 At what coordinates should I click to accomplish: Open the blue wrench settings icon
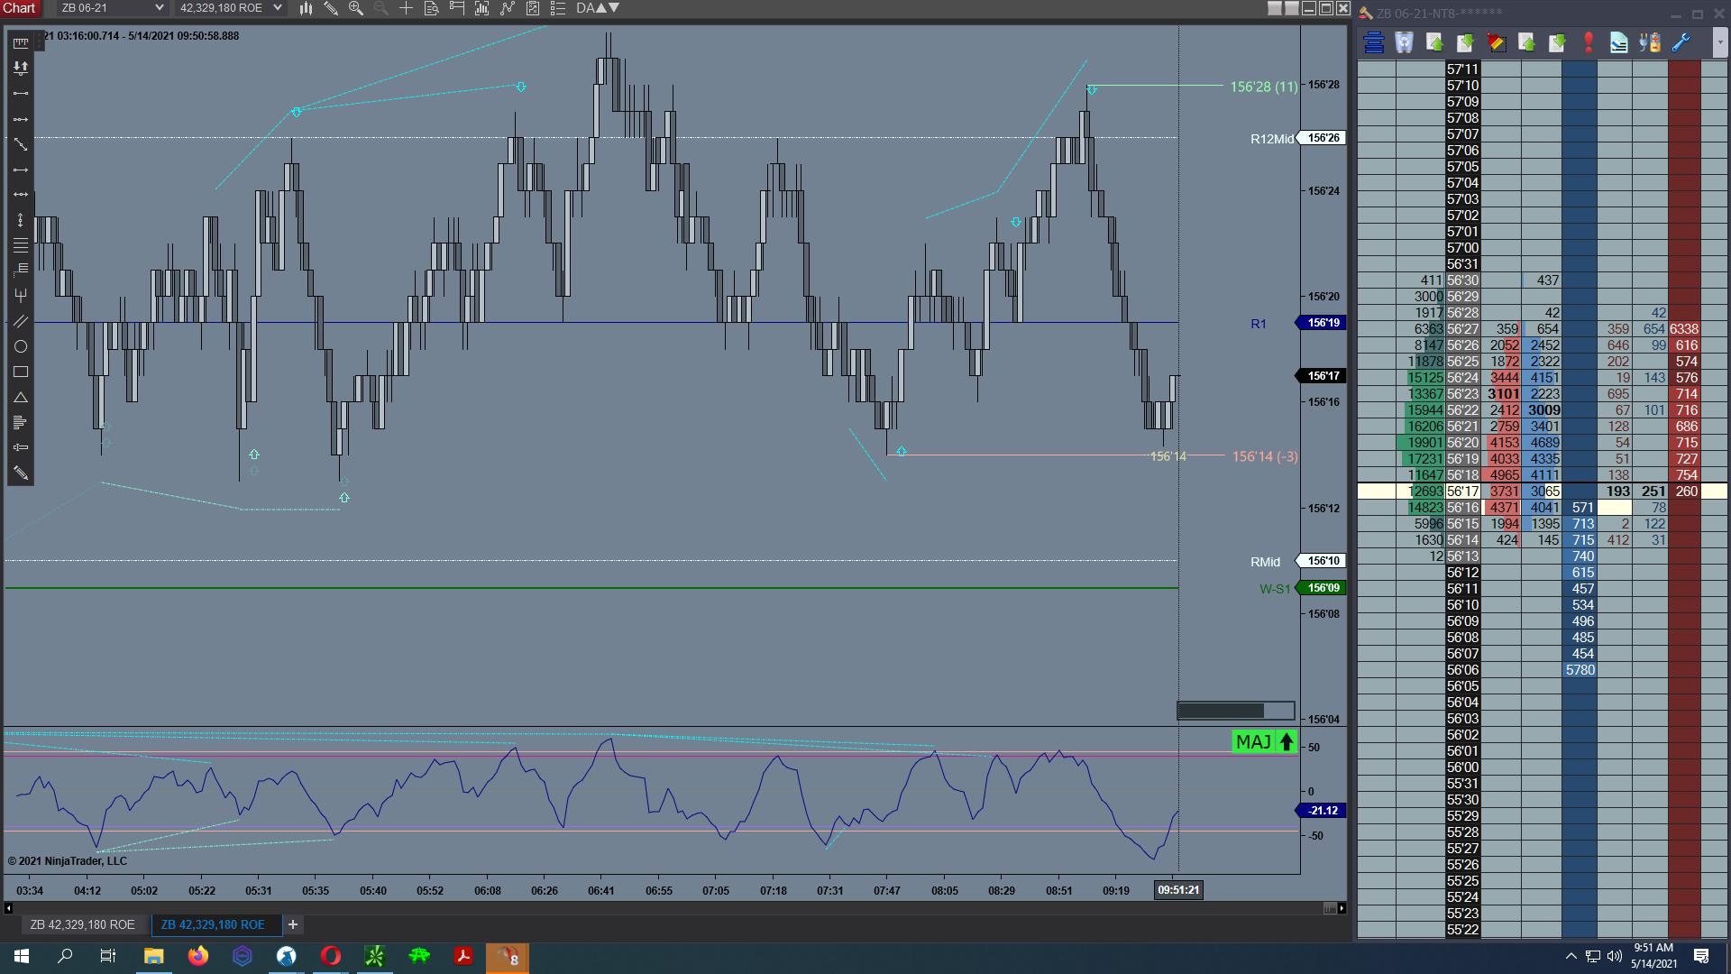1681,42
